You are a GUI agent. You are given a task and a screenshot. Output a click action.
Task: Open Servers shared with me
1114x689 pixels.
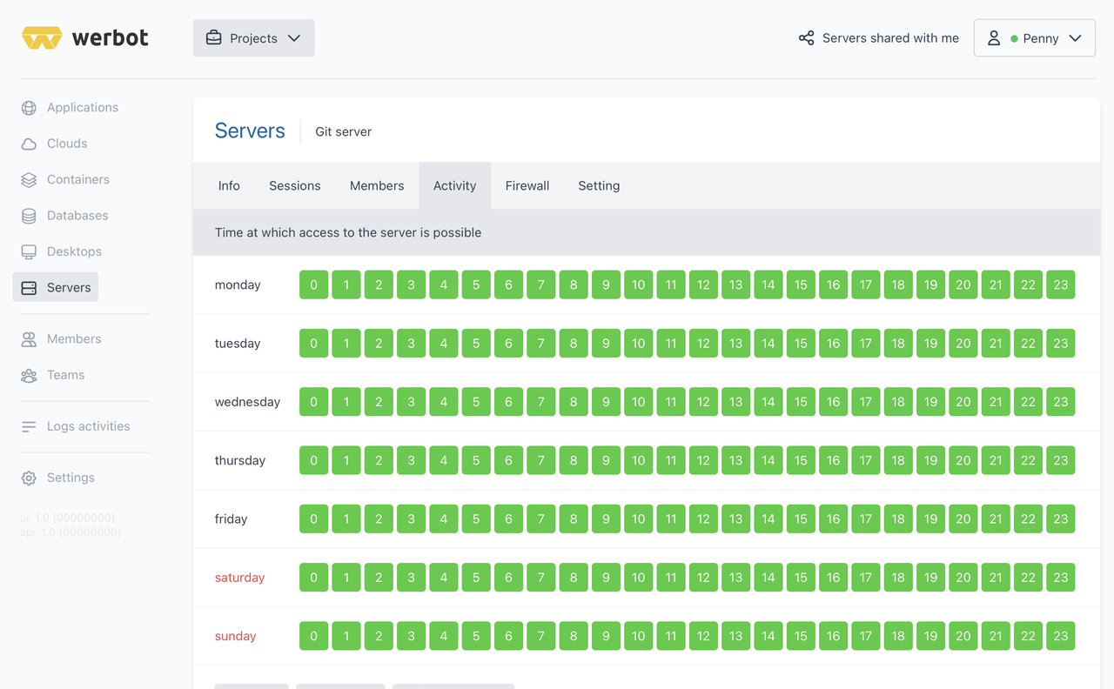879,38
